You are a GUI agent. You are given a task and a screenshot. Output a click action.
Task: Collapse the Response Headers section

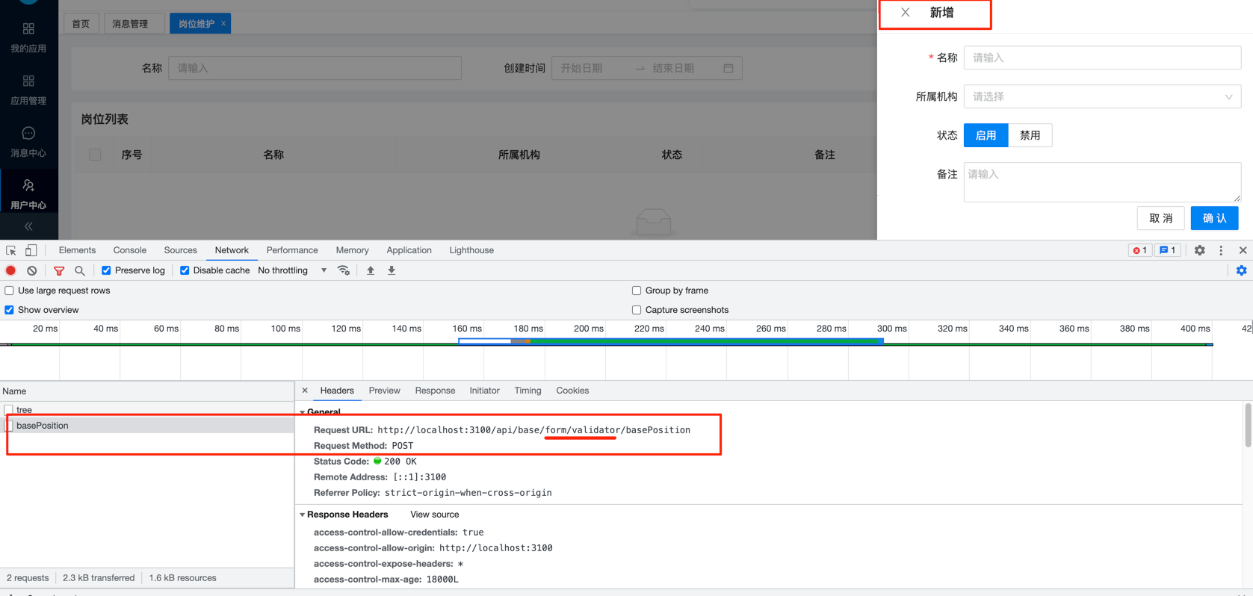tap(303, 515)
